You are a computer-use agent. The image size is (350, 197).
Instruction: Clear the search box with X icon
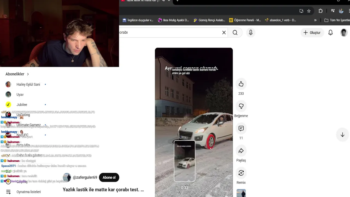pyautogui.click(x=224, y=33)
